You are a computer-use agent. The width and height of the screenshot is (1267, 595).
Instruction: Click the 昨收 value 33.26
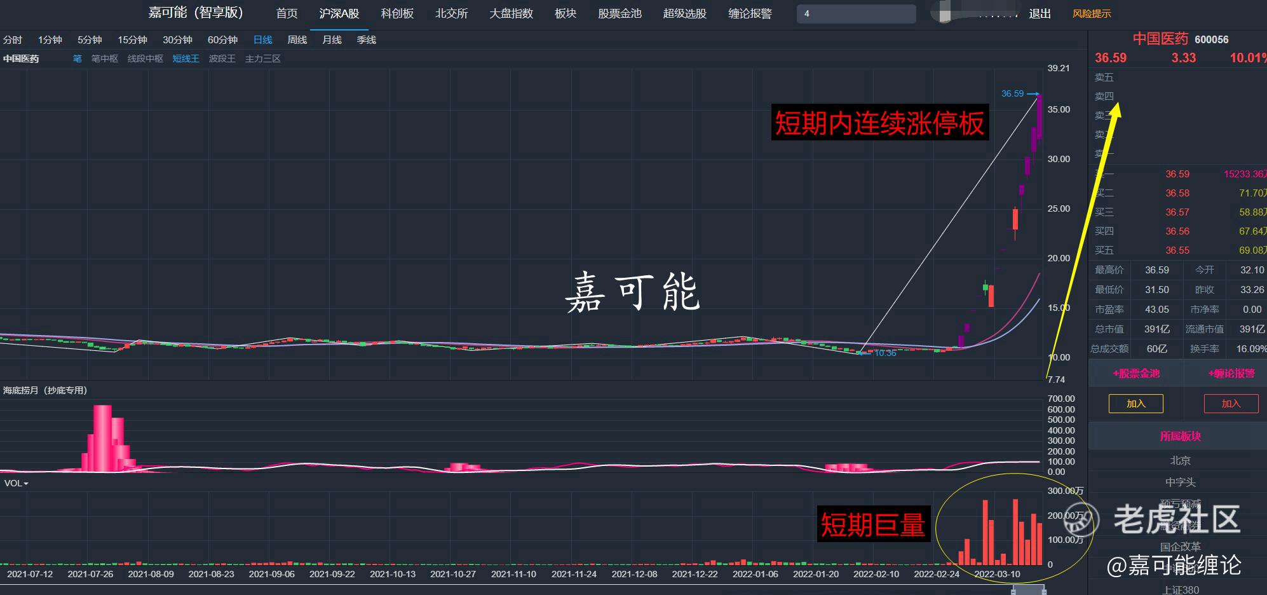[x=1252, y=290]
